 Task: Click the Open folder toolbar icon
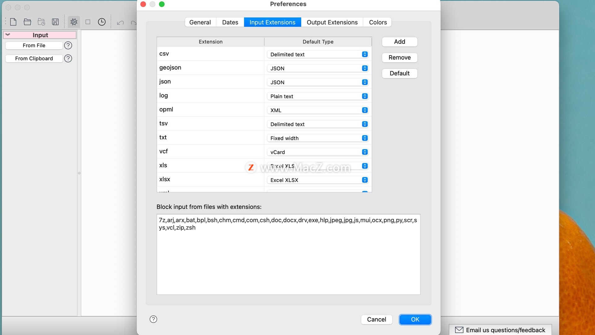coord(27,22)
